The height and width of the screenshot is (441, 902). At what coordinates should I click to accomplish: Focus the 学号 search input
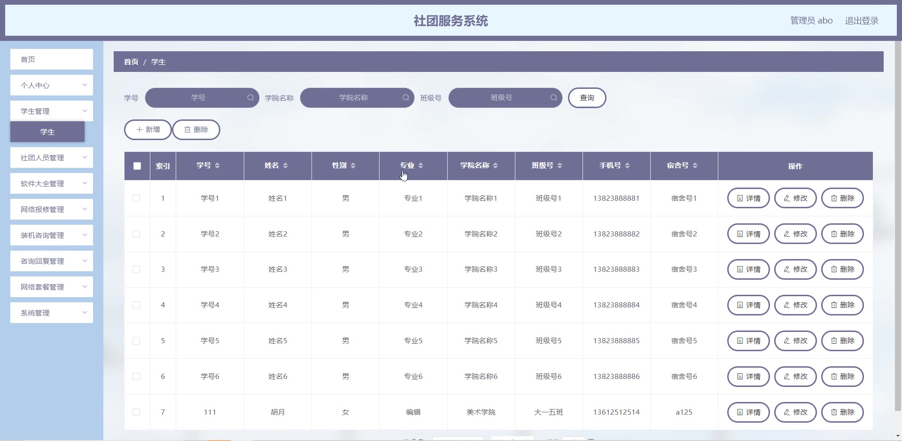tap(202, 98)
